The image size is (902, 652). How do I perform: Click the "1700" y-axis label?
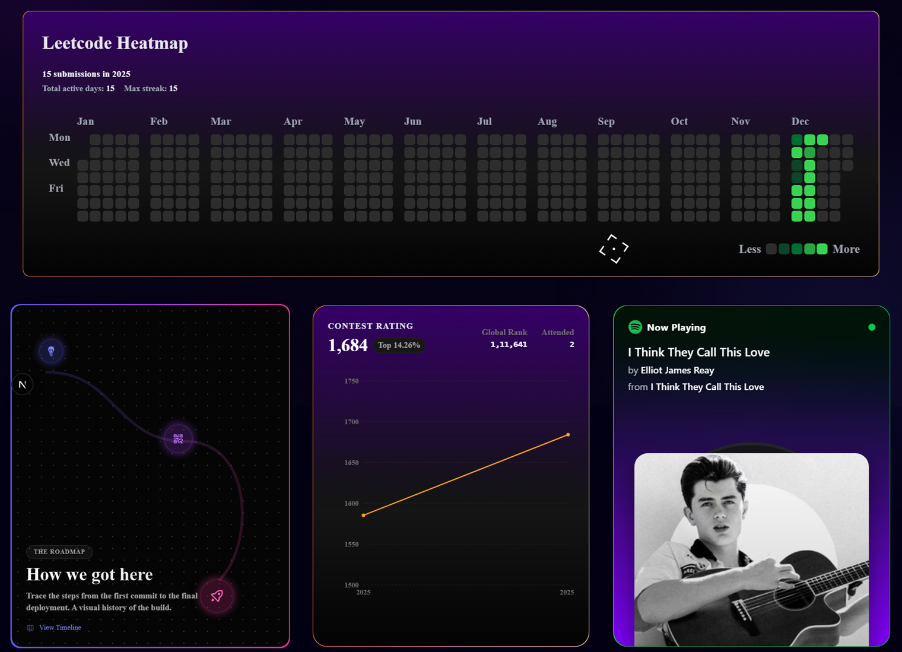click(351, 422)
